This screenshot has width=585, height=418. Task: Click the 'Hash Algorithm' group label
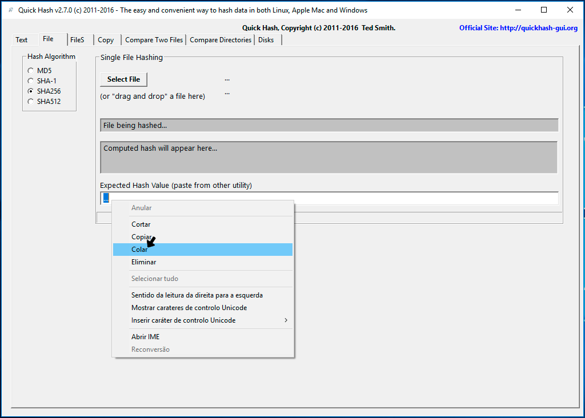[x=51, y=57]
